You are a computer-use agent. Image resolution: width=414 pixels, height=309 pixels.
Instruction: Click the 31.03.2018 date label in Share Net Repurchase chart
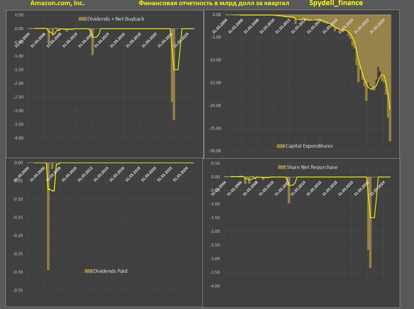(330, 189)
